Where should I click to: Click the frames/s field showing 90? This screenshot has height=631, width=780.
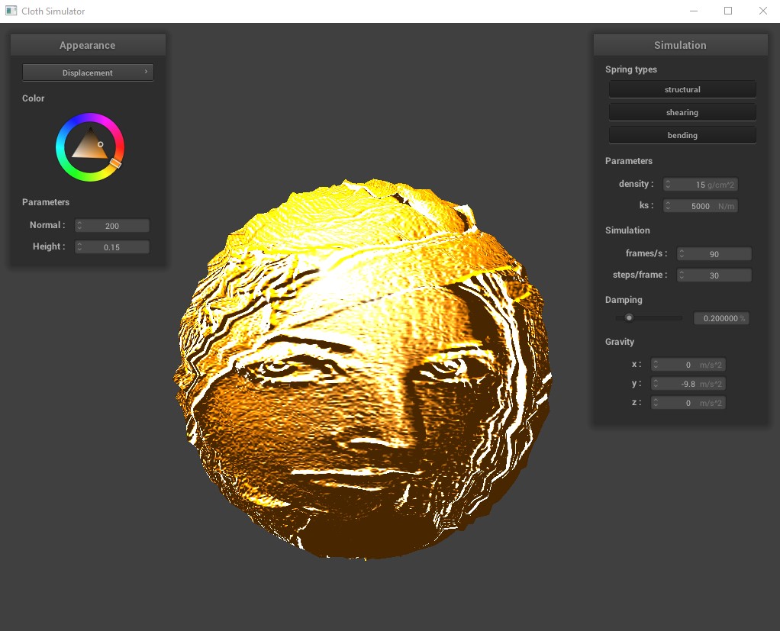pos(714,254)
